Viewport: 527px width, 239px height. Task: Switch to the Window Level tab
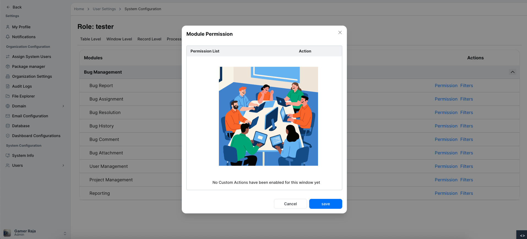point(119,39)
